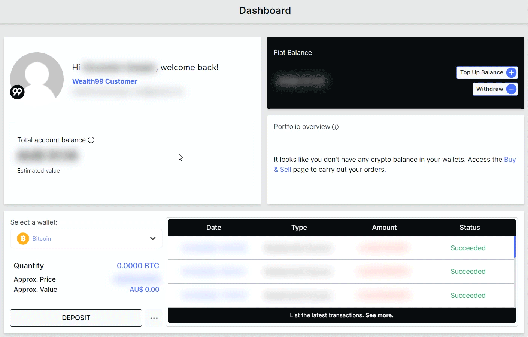Click the Type column header
This screenshot has height=337, width=528.
tap(299, 228)
